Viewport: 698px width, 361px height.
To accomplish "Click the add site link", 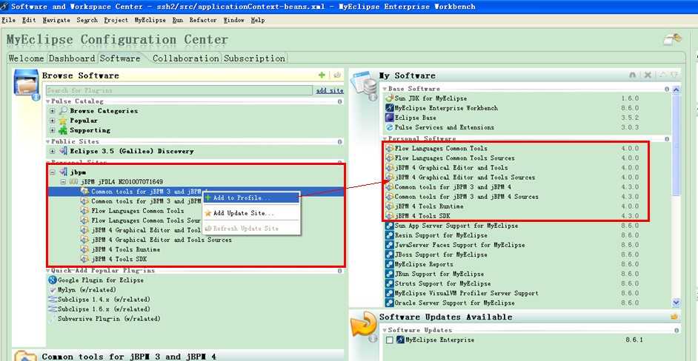I will click(x=330, y=91).
